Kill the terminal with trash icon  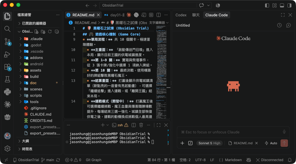pos(141,125)
